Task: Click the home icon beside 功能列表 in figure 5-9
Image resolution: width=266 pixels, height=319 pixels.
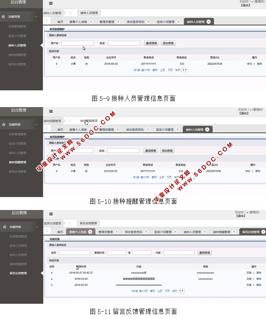Action: pos(3,17)
